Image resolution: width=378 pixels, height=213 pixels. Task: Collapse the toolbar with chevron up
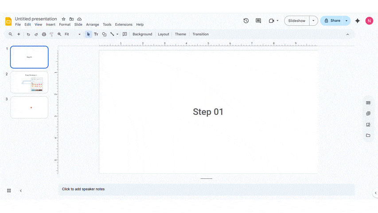click(347, 34)
